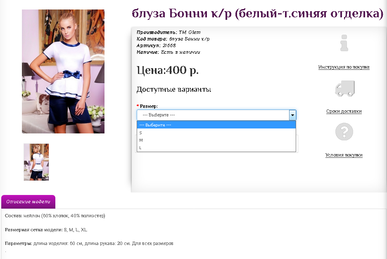Click the question mark icon

coord(344,132)
